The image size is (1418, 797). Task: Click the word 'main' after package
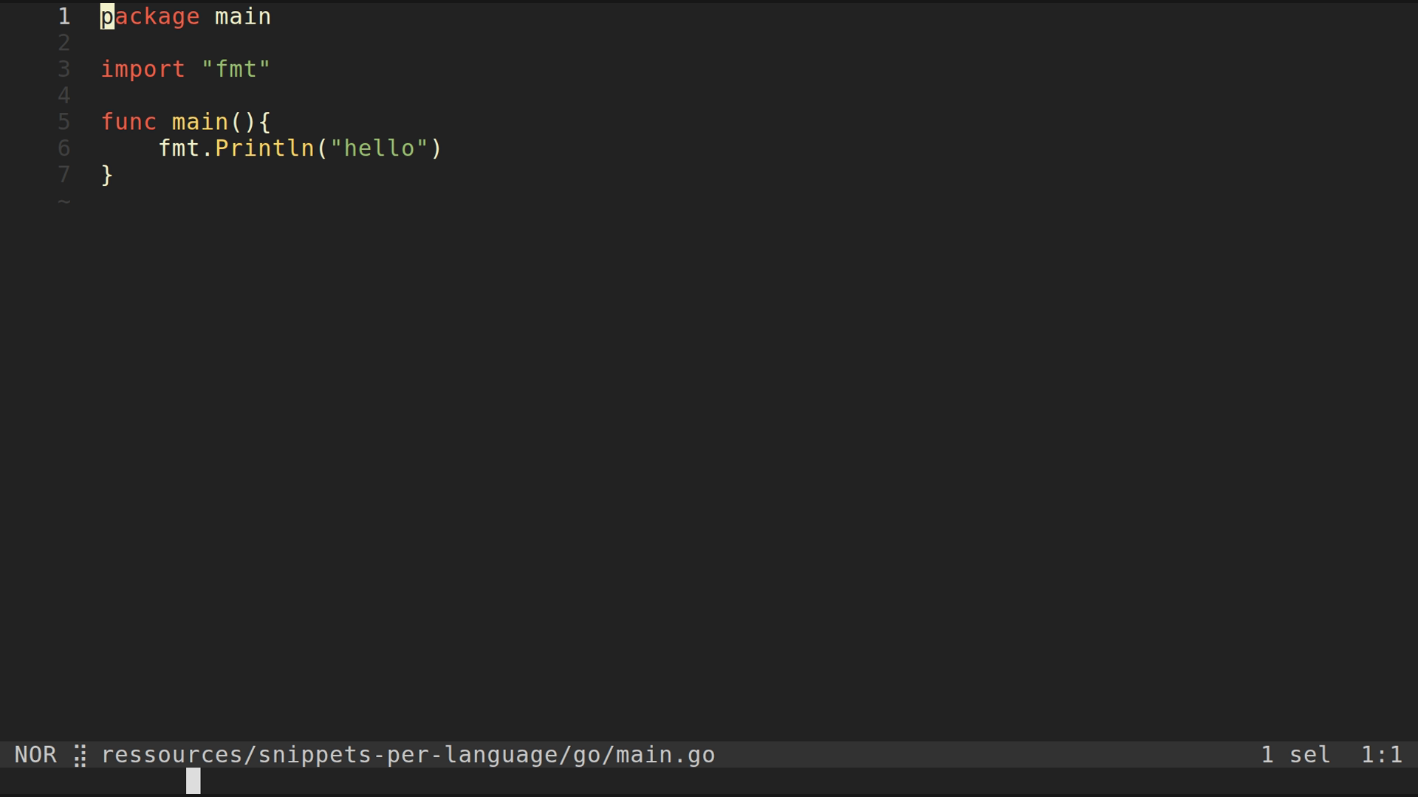pyautogui.click(x=243, y=16)
